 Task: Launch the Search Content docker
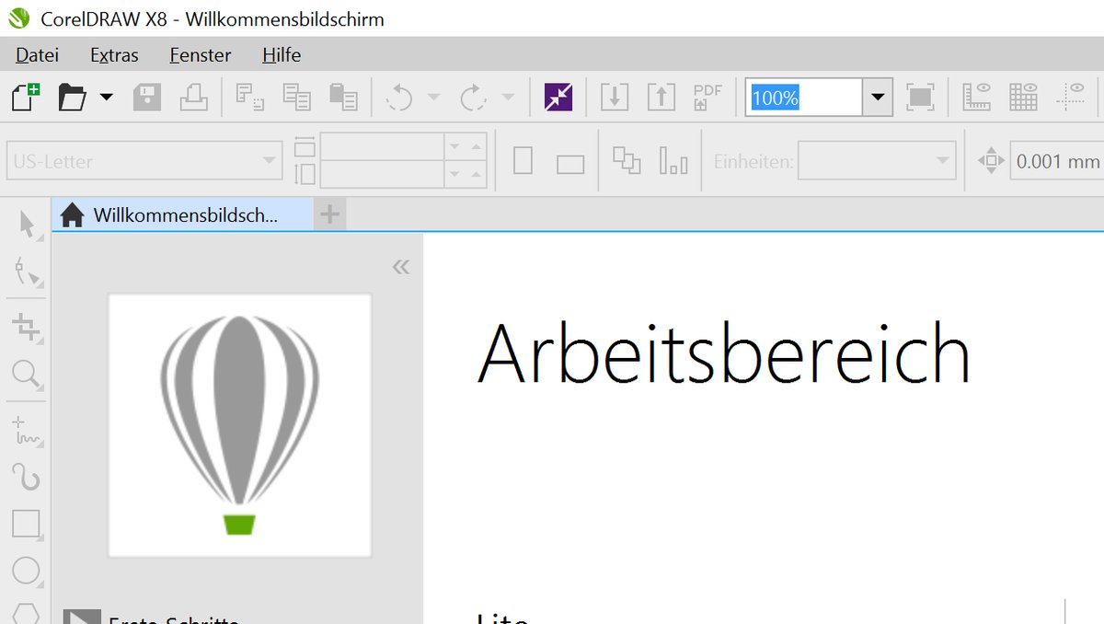click(560, 97)
